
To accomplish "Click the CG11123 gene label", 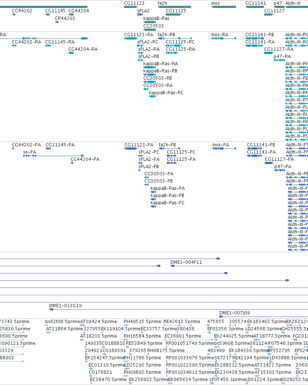I will (134, 3).
